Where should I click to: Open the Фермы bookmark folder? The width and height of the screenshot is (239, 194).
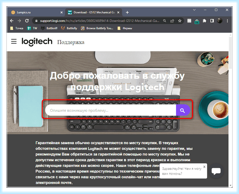click(125, 28)
